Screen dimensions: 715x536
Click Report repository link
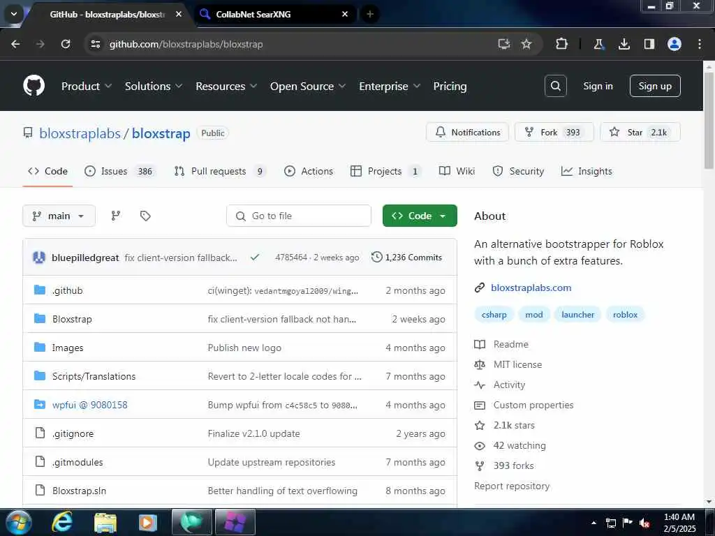click(512, 486)
